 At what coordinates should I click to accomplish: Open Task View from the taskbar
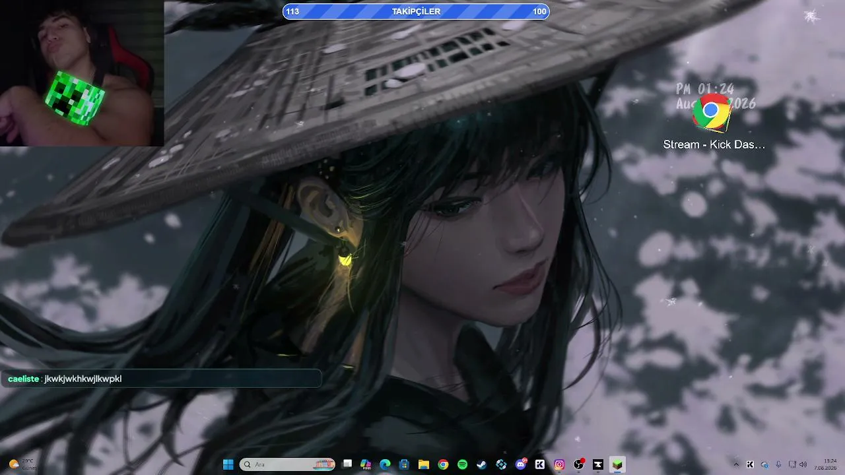click(347, 464)
